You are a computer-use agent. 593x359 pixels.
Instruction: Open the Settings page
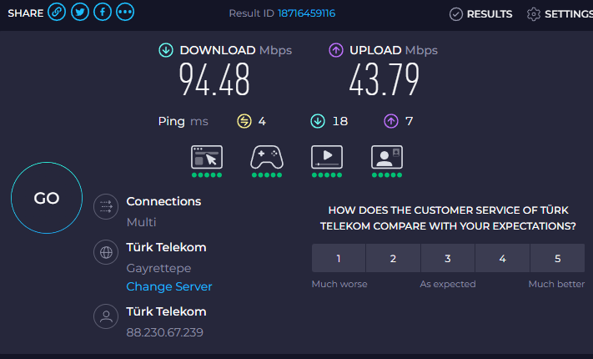coord(559,13)
